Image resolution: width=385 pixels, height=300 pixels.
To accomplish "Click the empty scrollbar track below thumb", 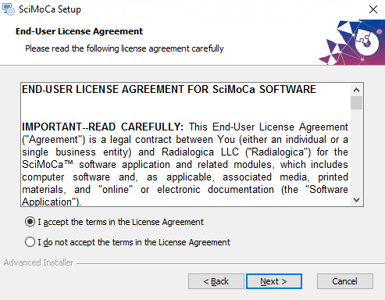I will [356, 152].
